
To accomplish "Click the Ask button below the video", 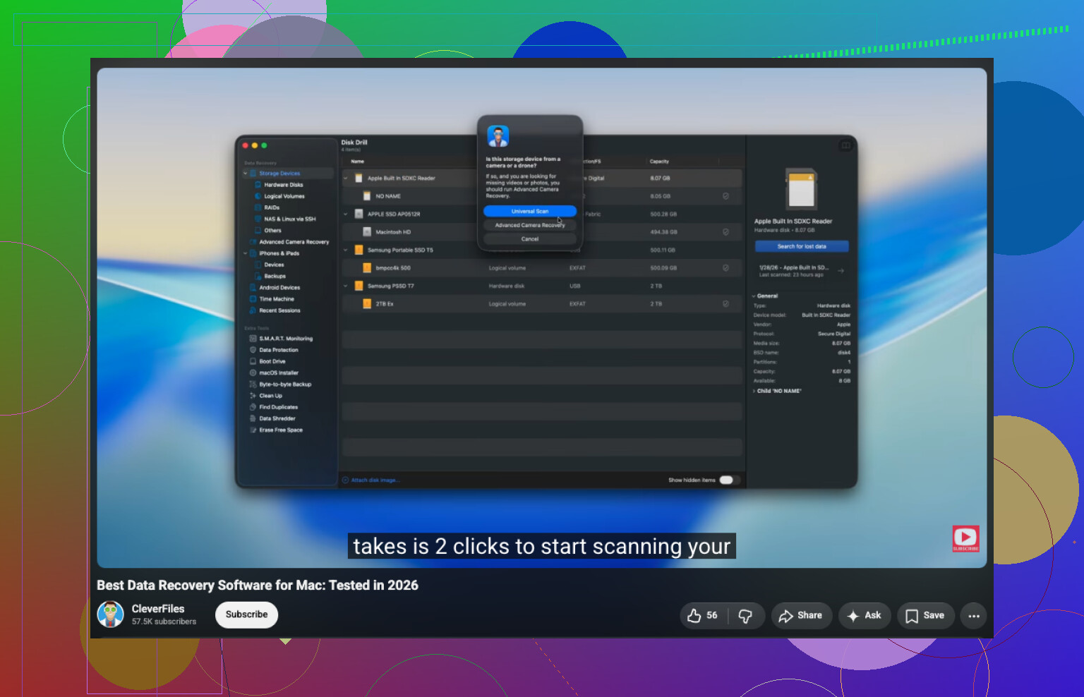I will [x=865, y=616].
